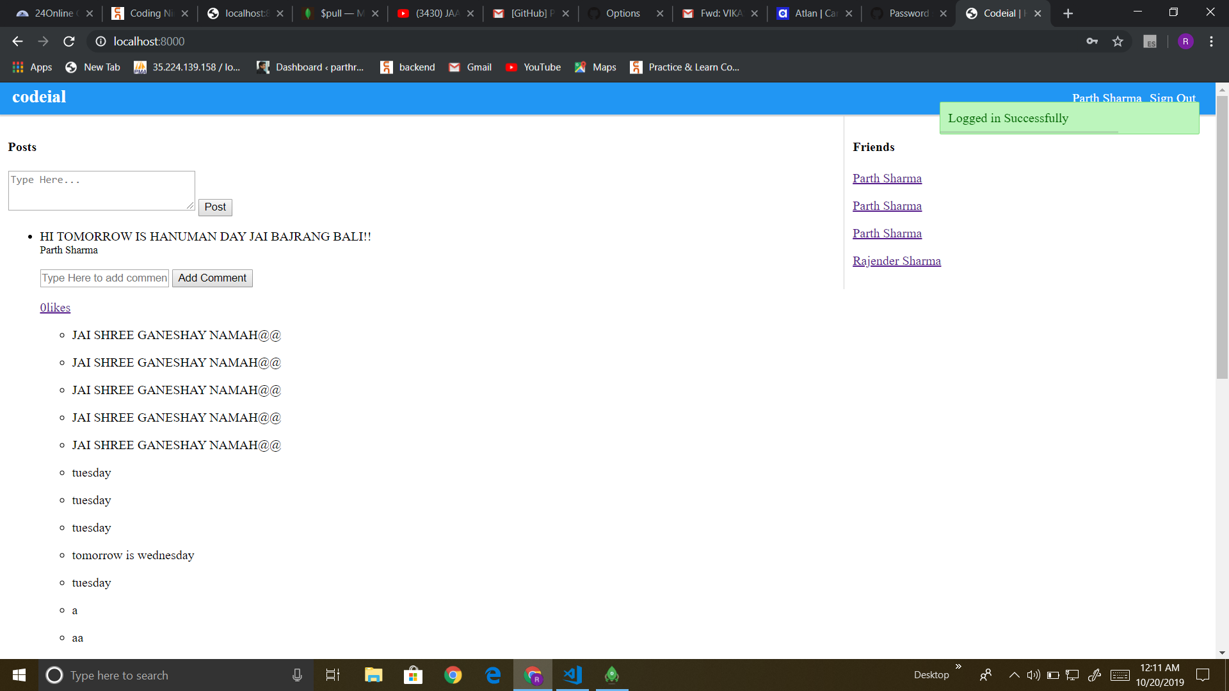Open the Chrome profile avatar menu
Image resolution: width=1229 pixels, height=691 pixels.
[x=1185, y=41]
